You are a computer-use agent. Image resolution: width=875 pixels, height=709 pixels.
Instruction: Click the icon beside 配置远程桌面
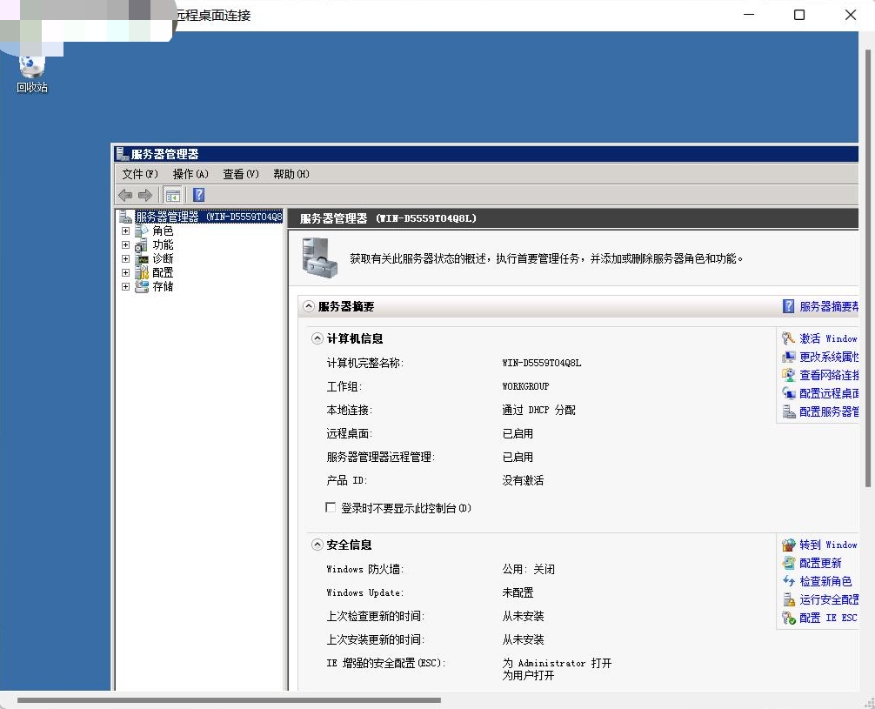click(788, 393)
